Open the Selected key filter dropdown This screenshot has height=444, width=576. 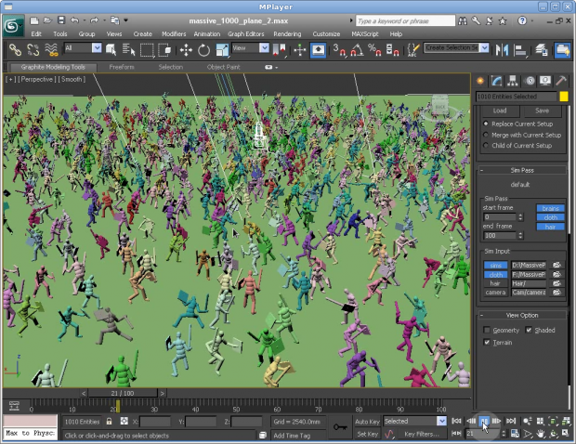click(x=441, y=421)
